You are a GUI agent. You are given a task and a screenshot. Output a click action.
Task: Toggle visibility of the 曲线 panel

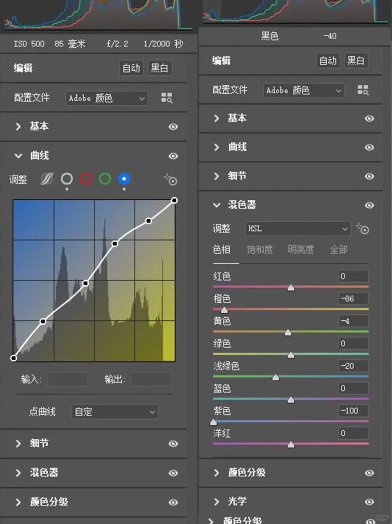[x=173, y=156]
